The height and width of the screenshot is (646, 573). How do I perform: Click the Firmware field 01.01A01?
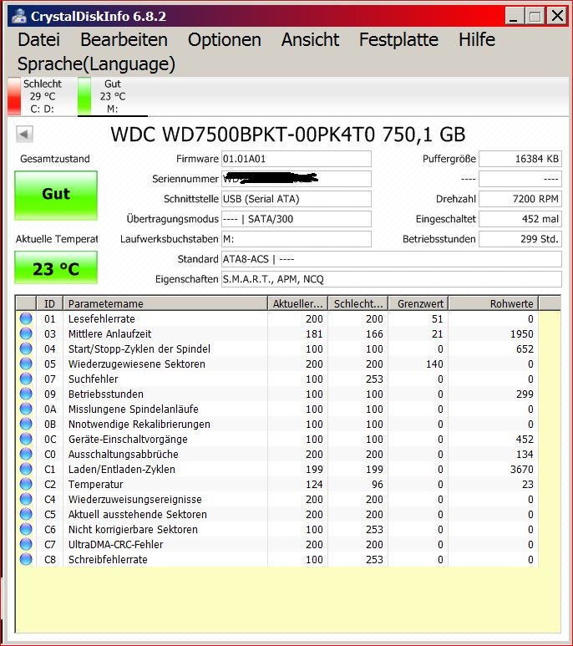tap(297, 159)
